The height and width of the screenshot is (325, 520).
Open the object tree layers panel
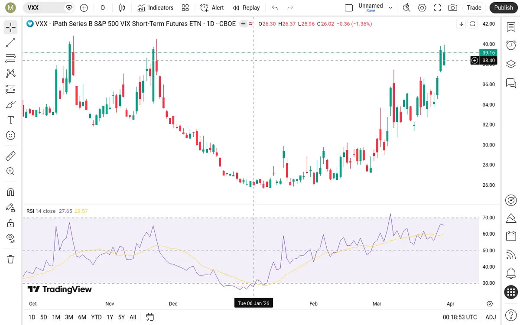click(x=511, y=64)
